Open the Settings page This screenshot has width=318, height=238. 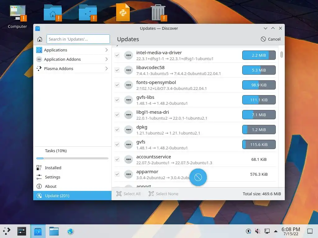(72, 177)
